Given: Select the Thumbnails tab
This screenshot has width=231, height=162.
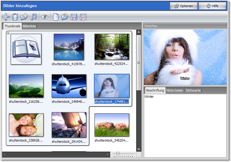Looking at the screenshot, I should [x=12, y=26].
